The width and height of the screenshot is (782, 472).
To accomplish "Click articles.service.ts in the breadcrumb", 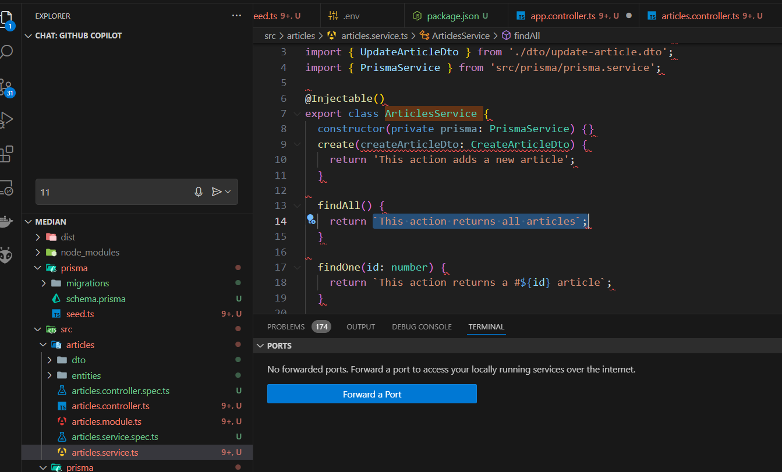I will click(x=374, y=36).
